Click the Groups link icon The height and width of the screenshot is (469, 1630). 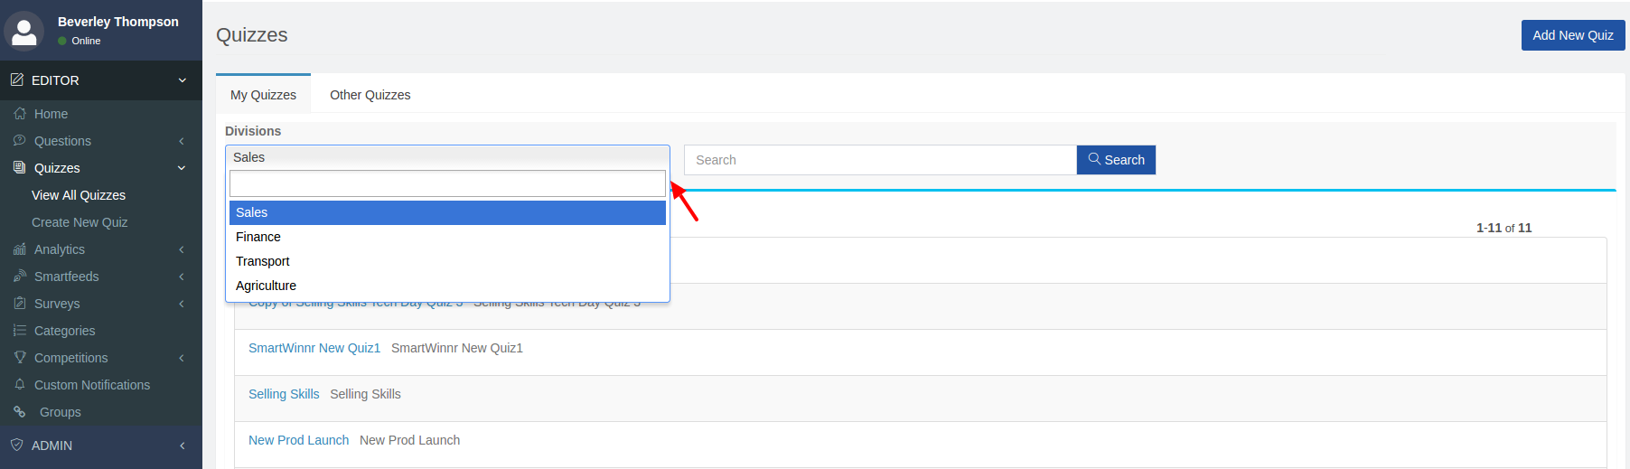coord(20,412)
